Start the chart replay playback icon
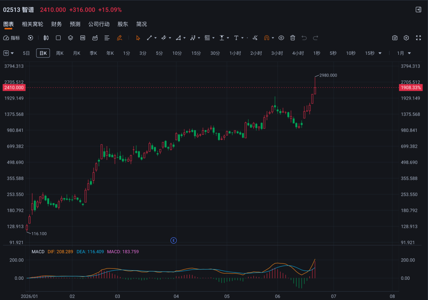 (x=31, y=38)
